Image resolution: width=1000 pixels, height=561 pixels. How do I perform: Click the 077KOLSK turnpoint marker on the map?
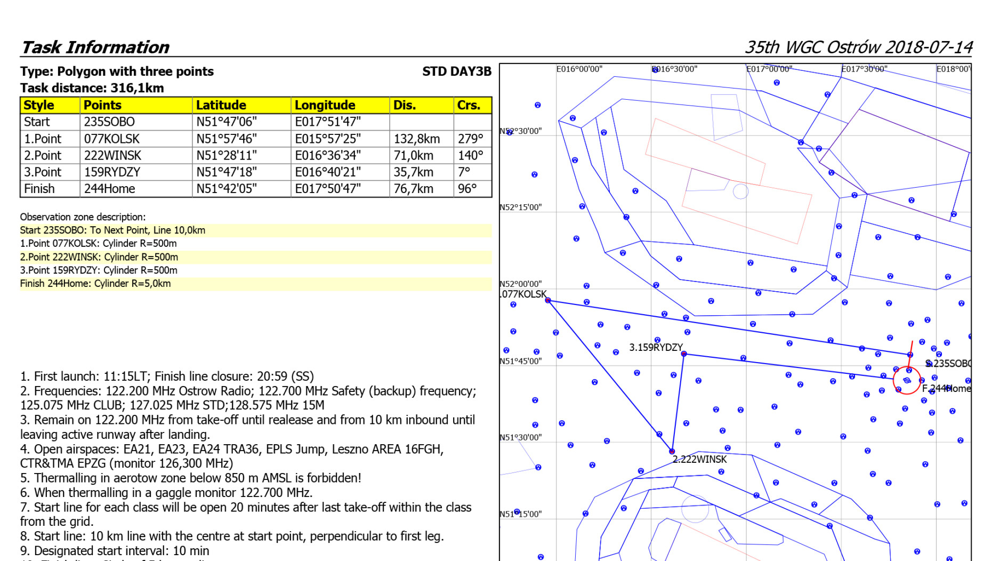point(548,301)
